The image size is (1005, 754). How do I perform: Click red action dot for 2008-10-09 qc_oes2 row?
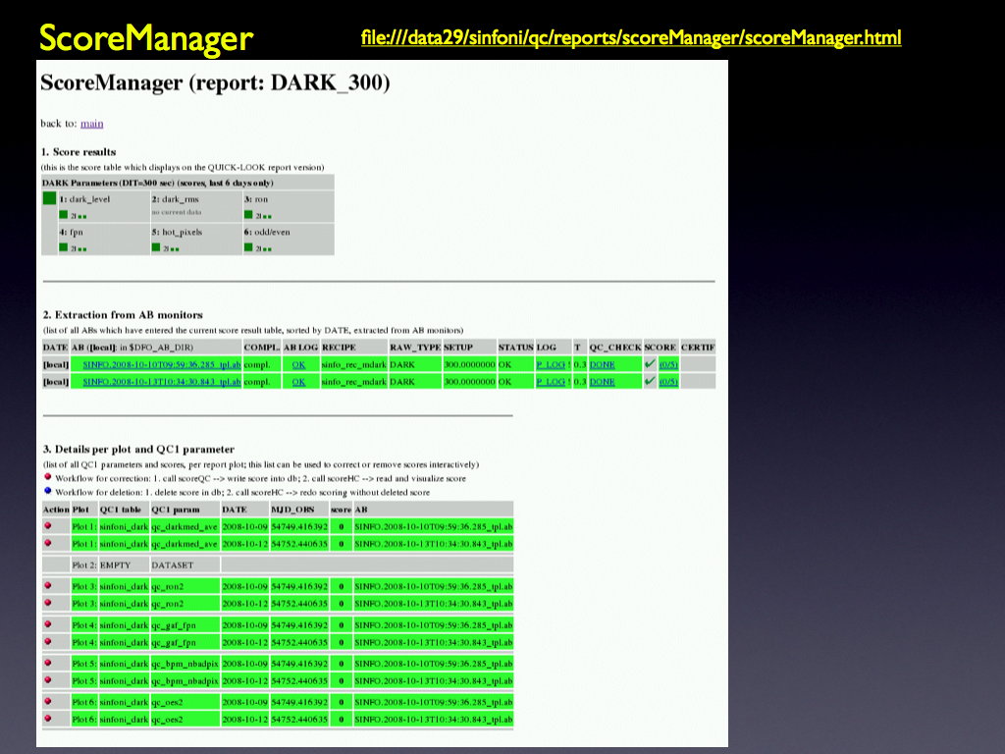click(x=47, y=702)
